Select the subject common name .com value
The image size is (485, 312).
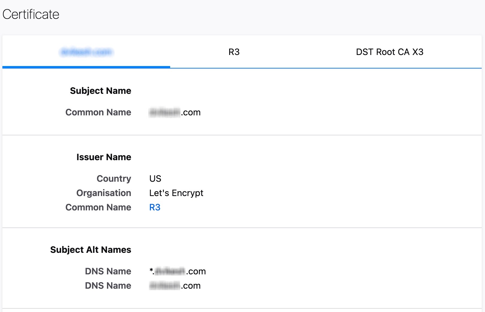(x=175, y=112)
